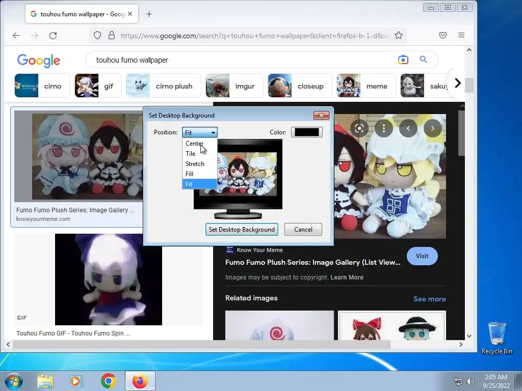Viewport: 522px width, 391px height.
Task: Open a new tab with plus icon
Action: pyautogui.click(x=149, y=14)
